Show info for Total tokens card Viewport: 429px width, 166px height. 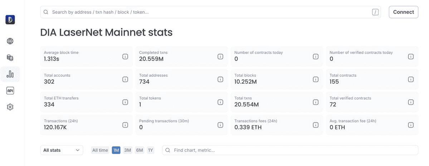pyautogui.click(x=220, y=102)
